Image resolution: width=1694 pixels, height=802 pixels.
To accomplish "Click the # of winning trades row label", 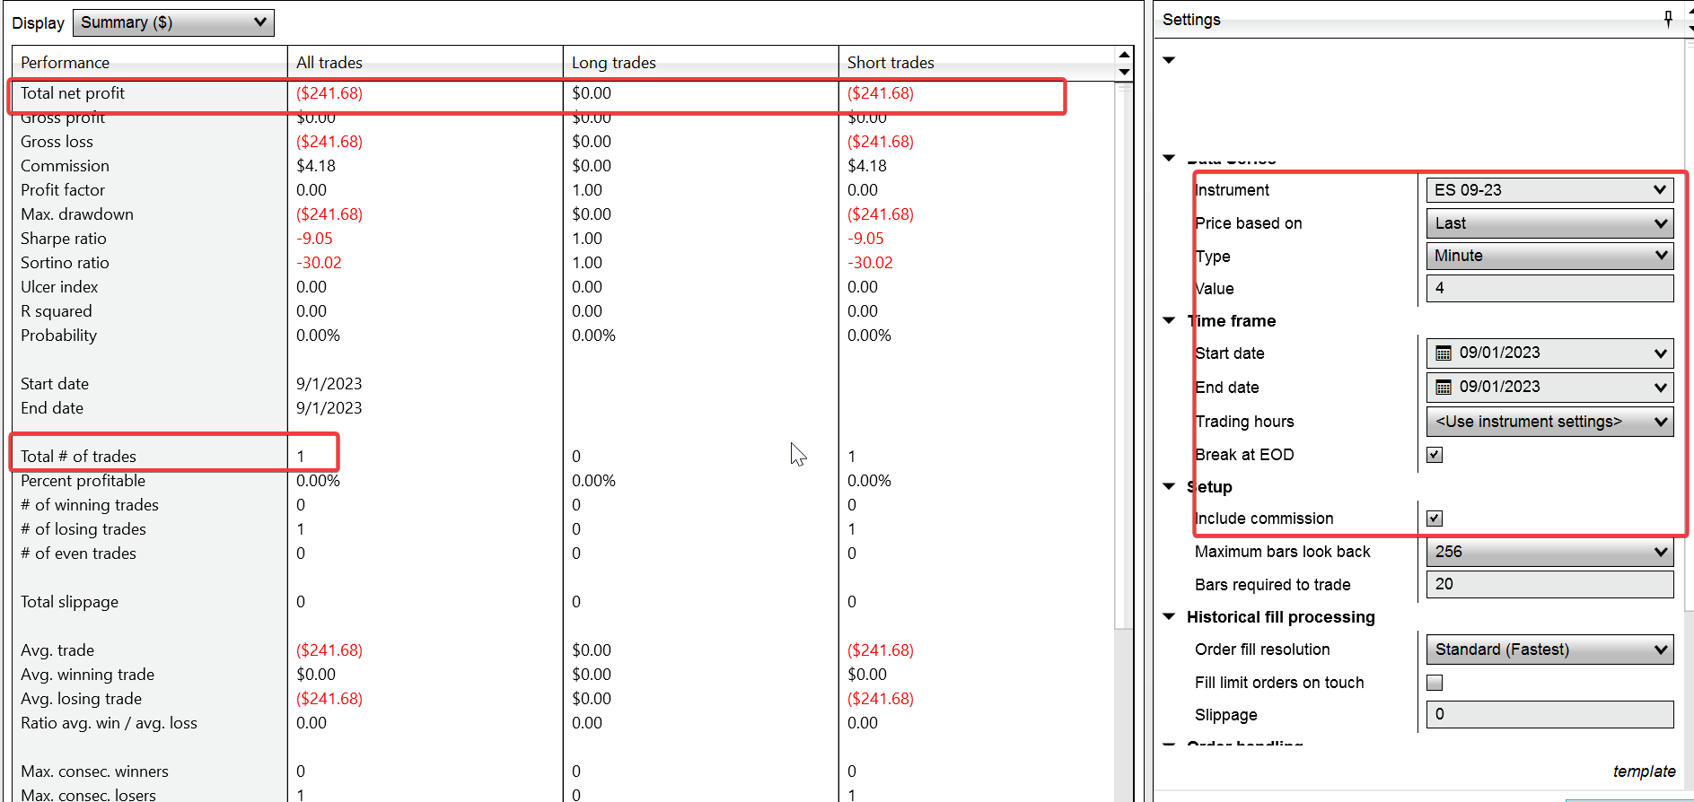I will [x=90, y=505].
